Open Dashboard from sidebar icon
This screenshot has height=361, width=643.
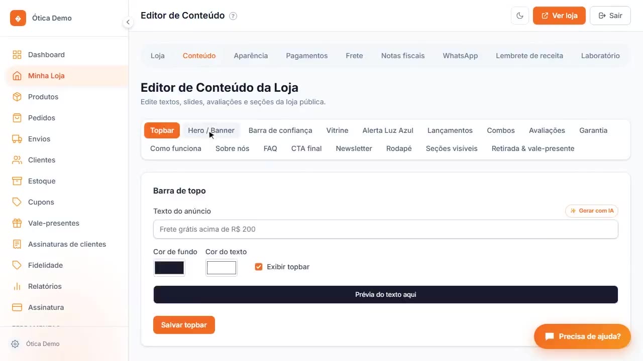(17, 55)
